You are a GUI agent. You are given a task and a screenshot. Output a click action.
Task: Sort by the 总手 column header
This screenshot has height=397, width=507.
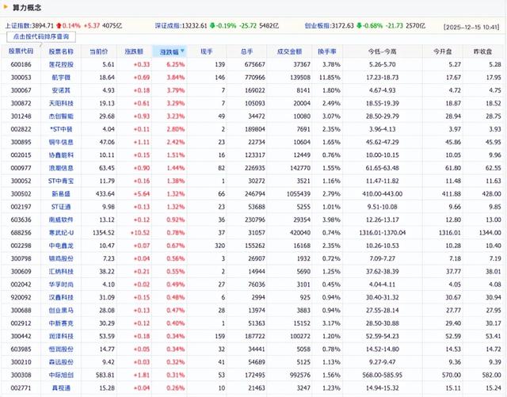pos(246,52)
